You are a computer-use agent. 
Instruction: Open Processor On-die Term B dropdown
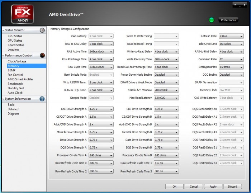point(166,155)
